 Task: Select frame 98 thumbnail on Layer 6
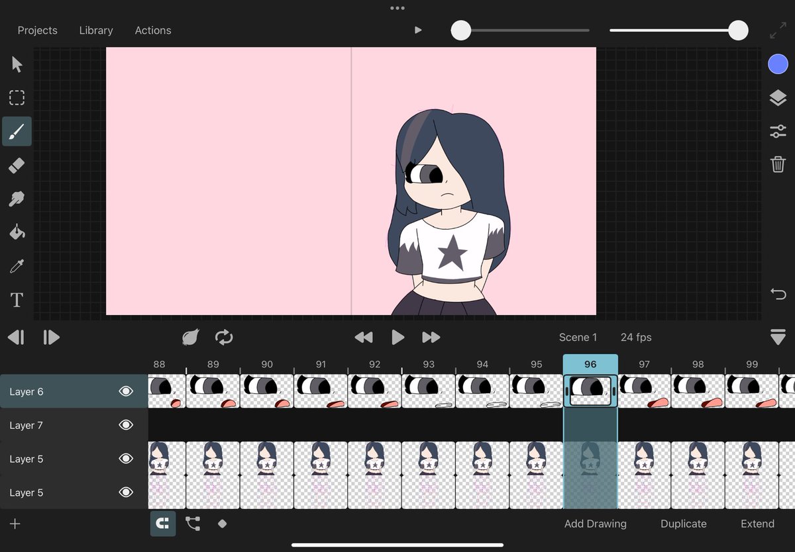coord(698,391)
